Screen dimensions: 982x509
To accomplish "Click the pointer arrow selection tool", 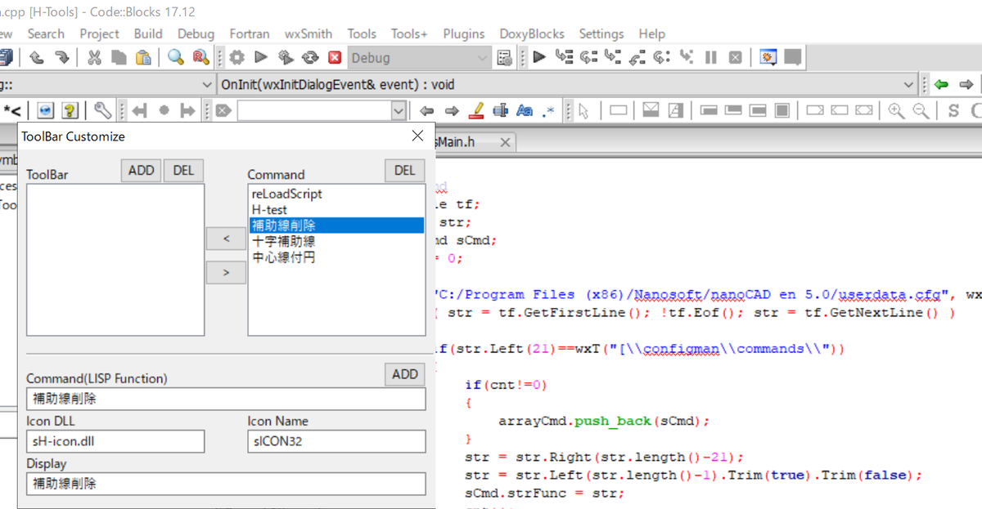I will (583, 110).
